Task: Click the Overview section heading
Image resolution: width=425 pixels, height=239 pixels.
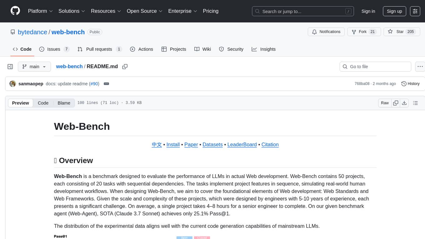Action: [73, 160]
